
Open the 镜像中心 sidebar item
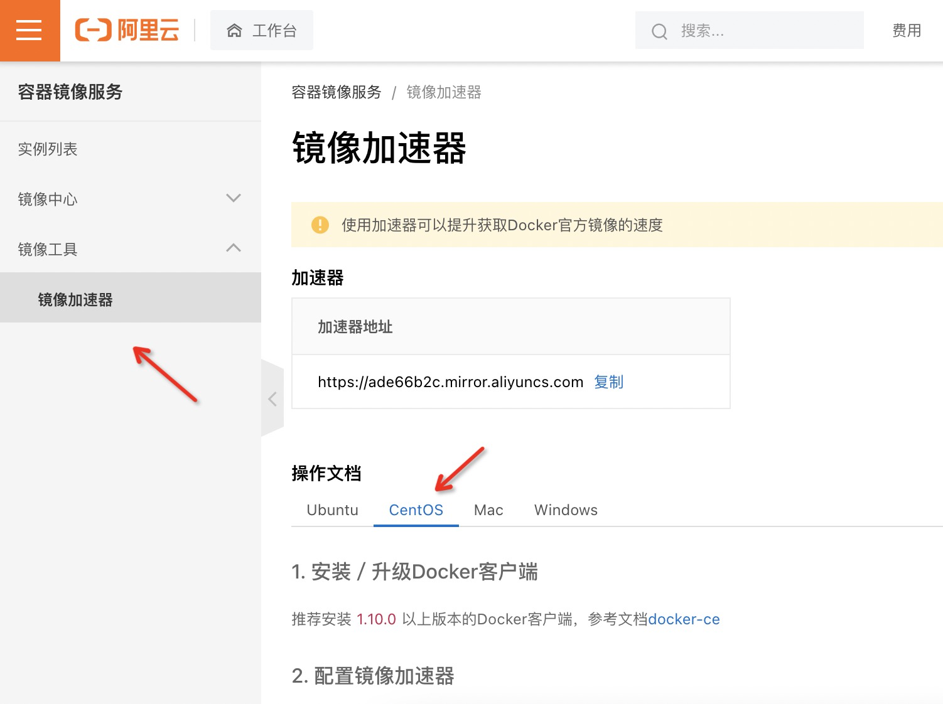(130, 199)
